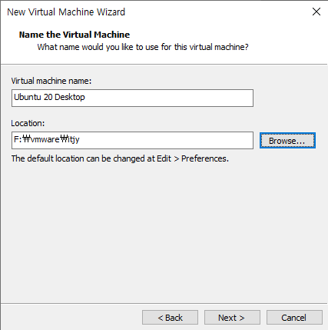Screen dimensions: 328x330
Task: Proceed with the Next > button
Action: (232, 318)
